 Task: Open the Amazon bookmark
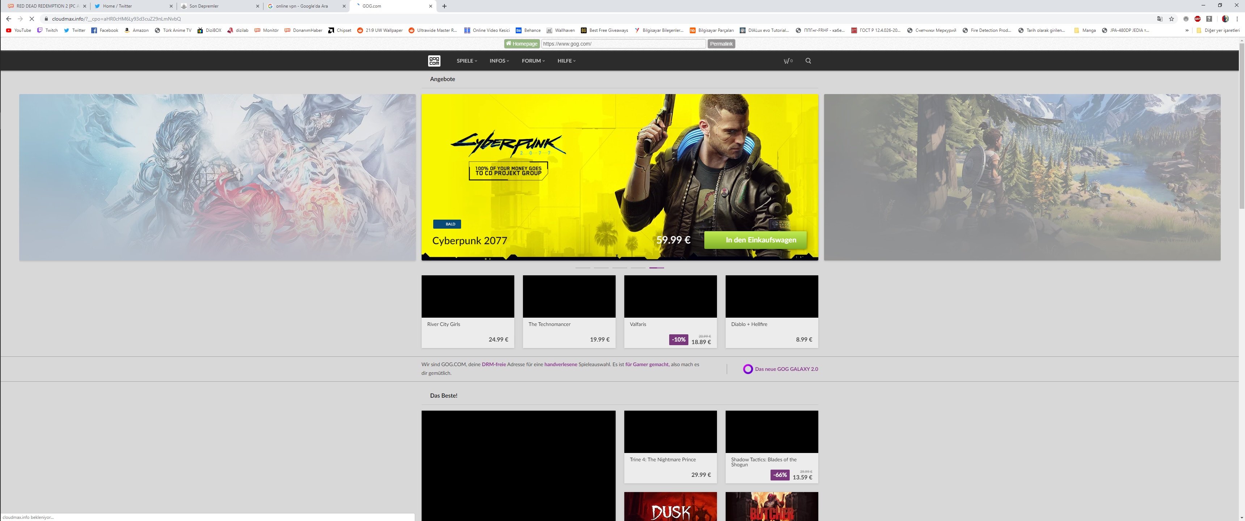coord(137,30)
